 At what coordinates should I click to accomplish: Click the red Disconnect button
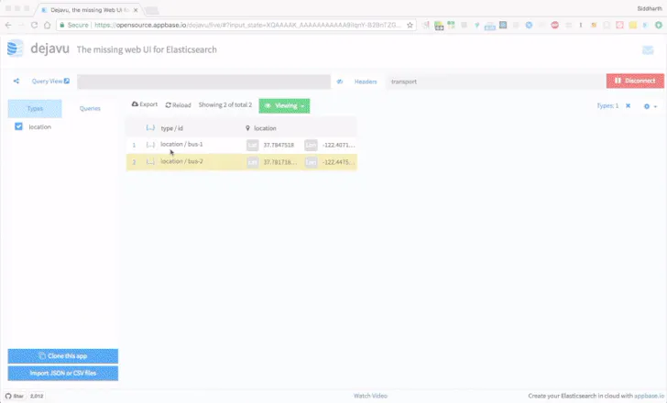[x=635, y=81]
